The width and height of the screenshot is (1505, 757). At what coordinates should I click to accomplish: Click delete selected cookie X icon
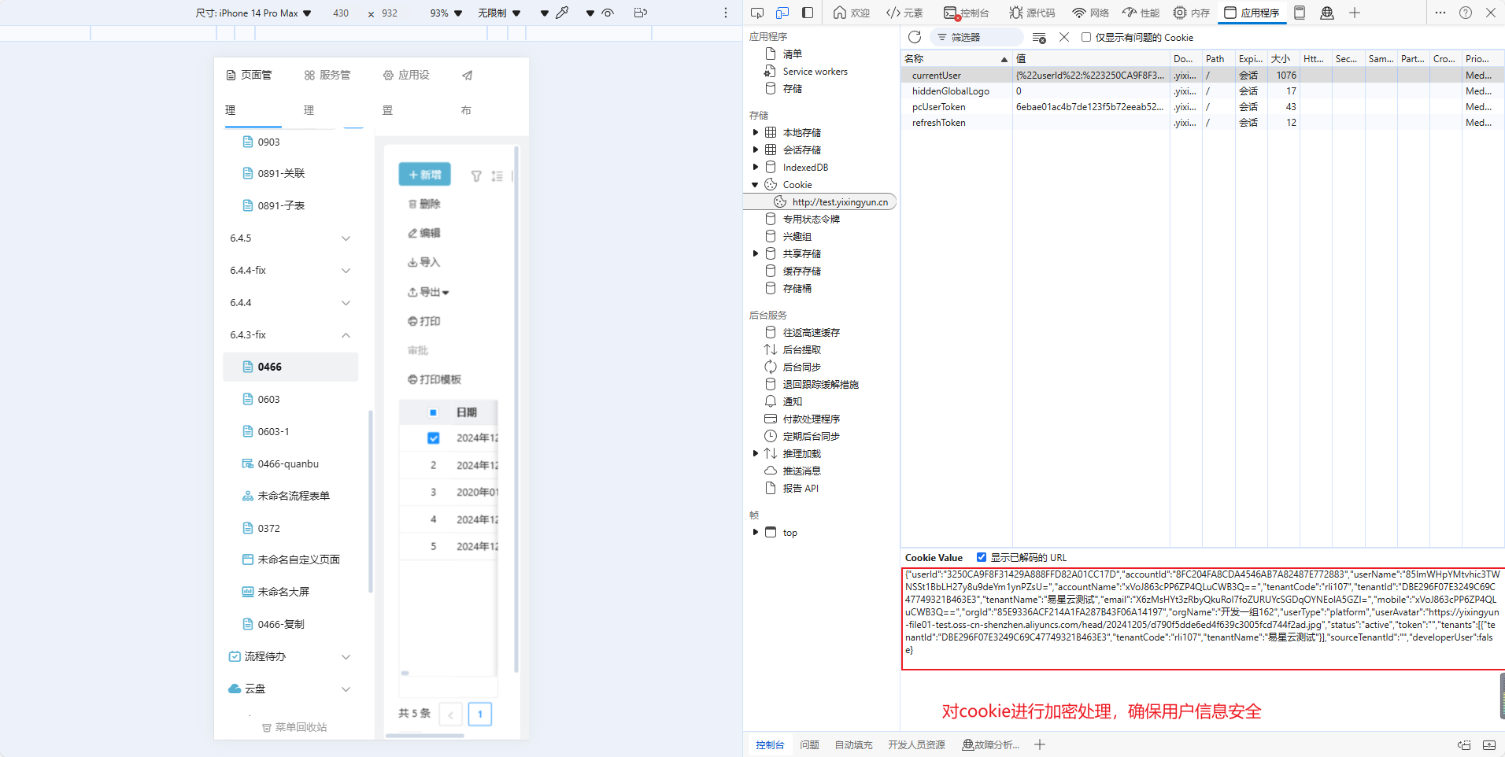[1064, 37]
